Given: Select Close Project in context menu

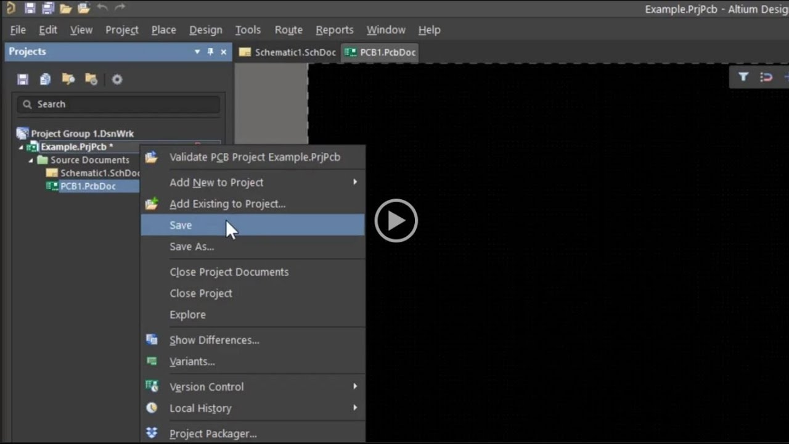Looking at the screenshot, I should [x=253, y=294].
